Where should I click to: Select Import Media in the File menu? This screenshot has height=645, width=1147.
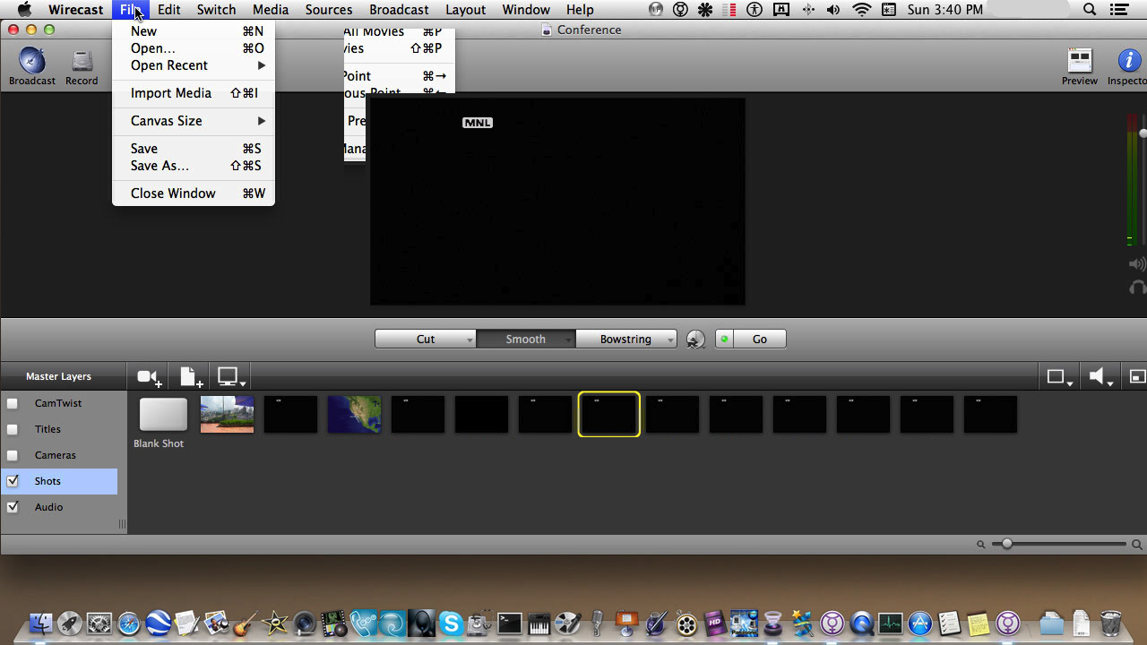(194, 93)
